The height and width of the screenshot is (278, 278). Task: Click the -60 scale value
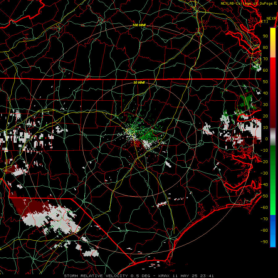coord(264,208)
